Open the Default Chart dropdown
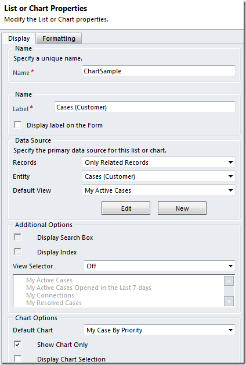 [x=160, y=330]
